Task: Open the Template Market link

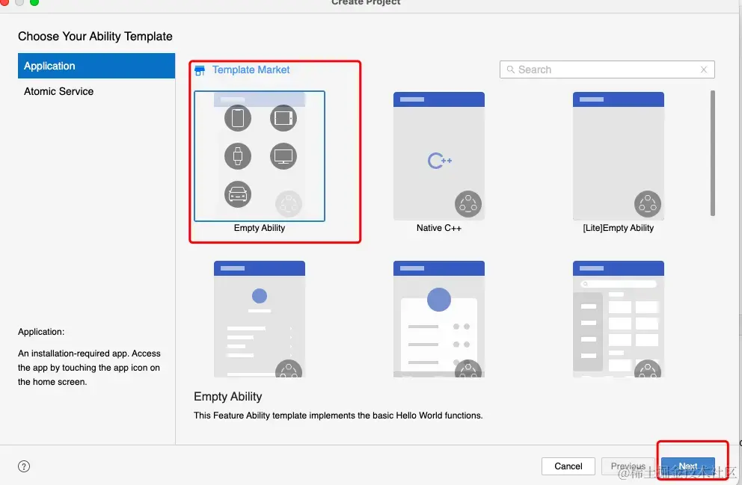Action: tap(251, 70)
